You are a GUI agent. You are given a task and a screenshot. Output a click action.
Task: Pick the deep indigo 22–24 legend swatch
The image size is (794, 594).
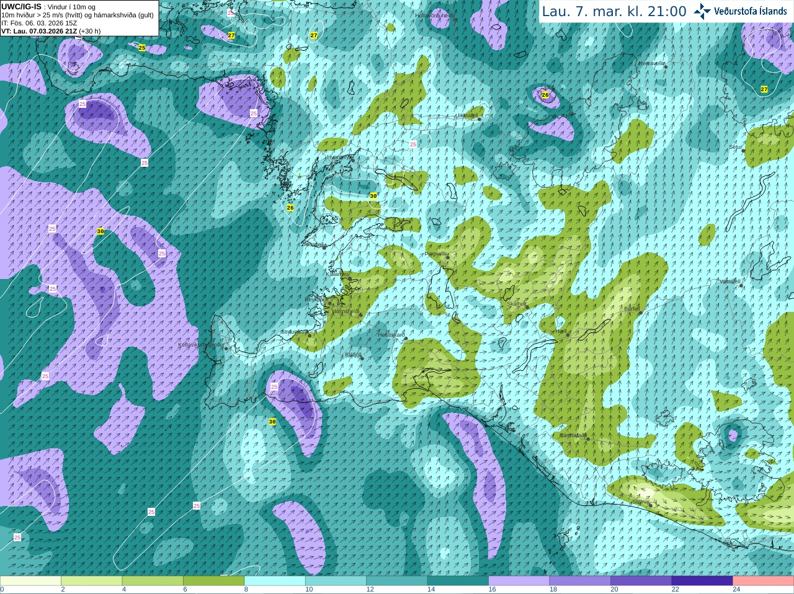tap(702, 581)
